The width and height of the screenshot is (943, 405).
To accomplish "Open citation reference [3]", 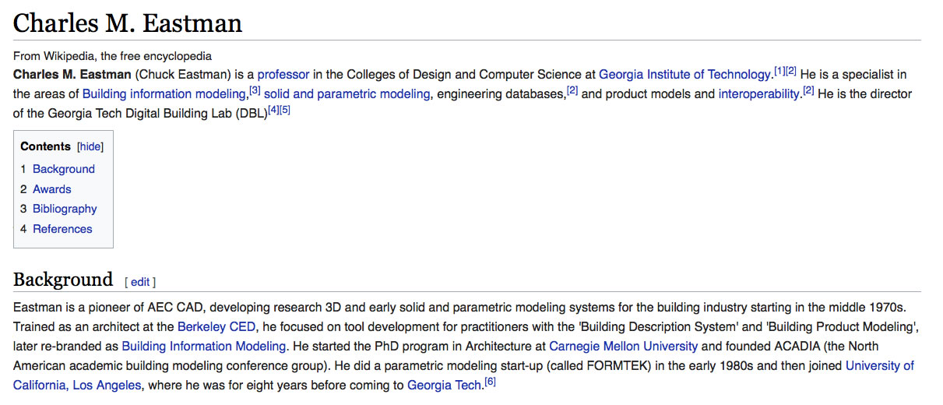I will 255,90.
